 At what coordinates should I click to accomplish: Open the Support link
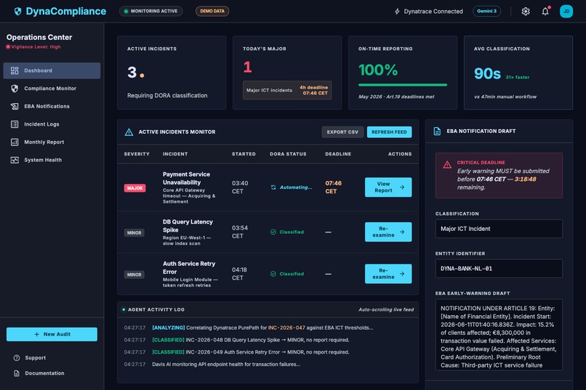[36, 358]
